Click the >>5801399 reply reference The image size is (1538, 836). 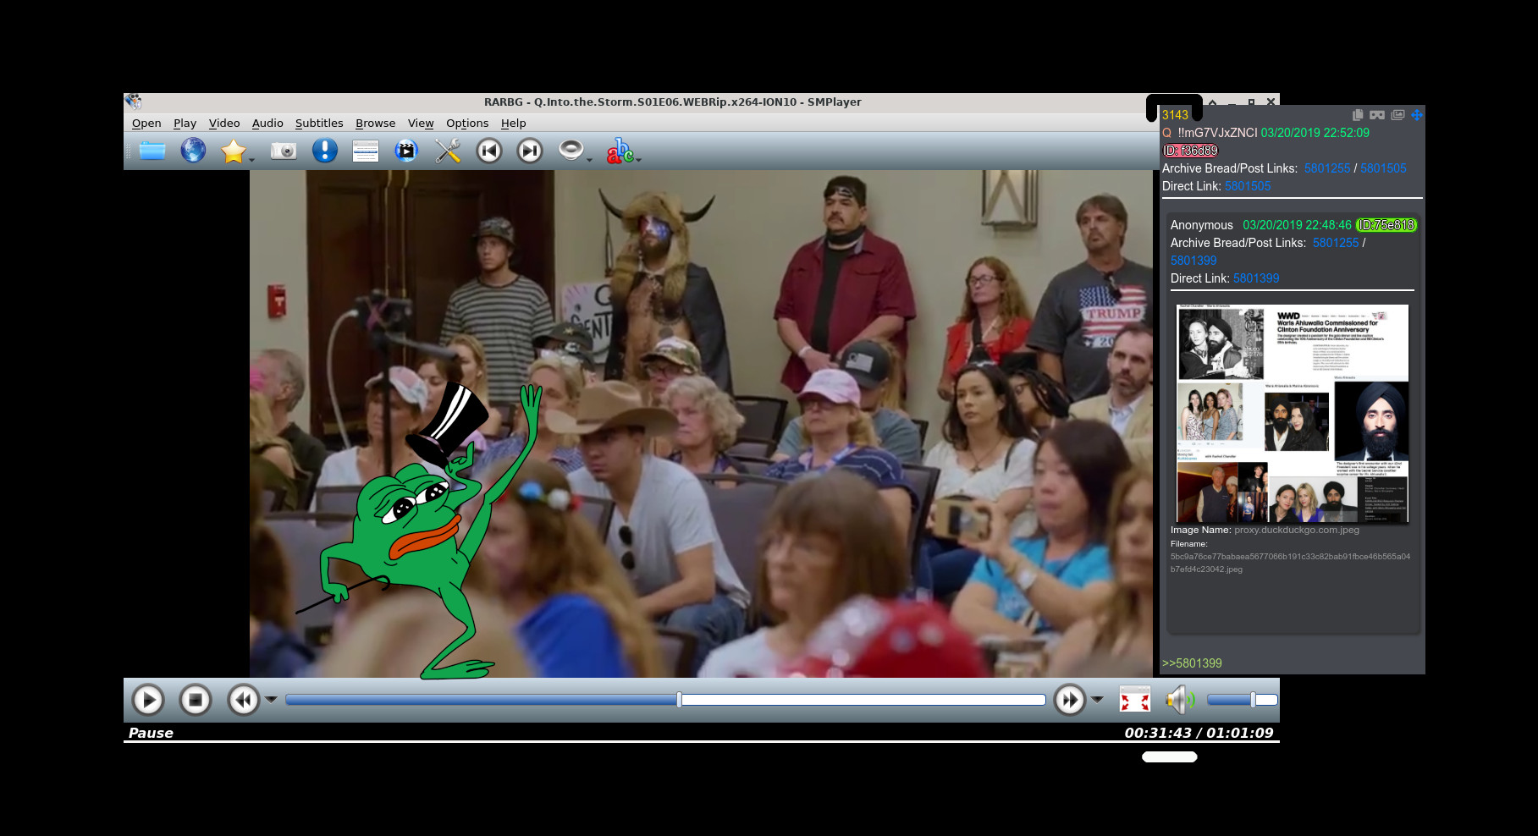click(1192, 663)
